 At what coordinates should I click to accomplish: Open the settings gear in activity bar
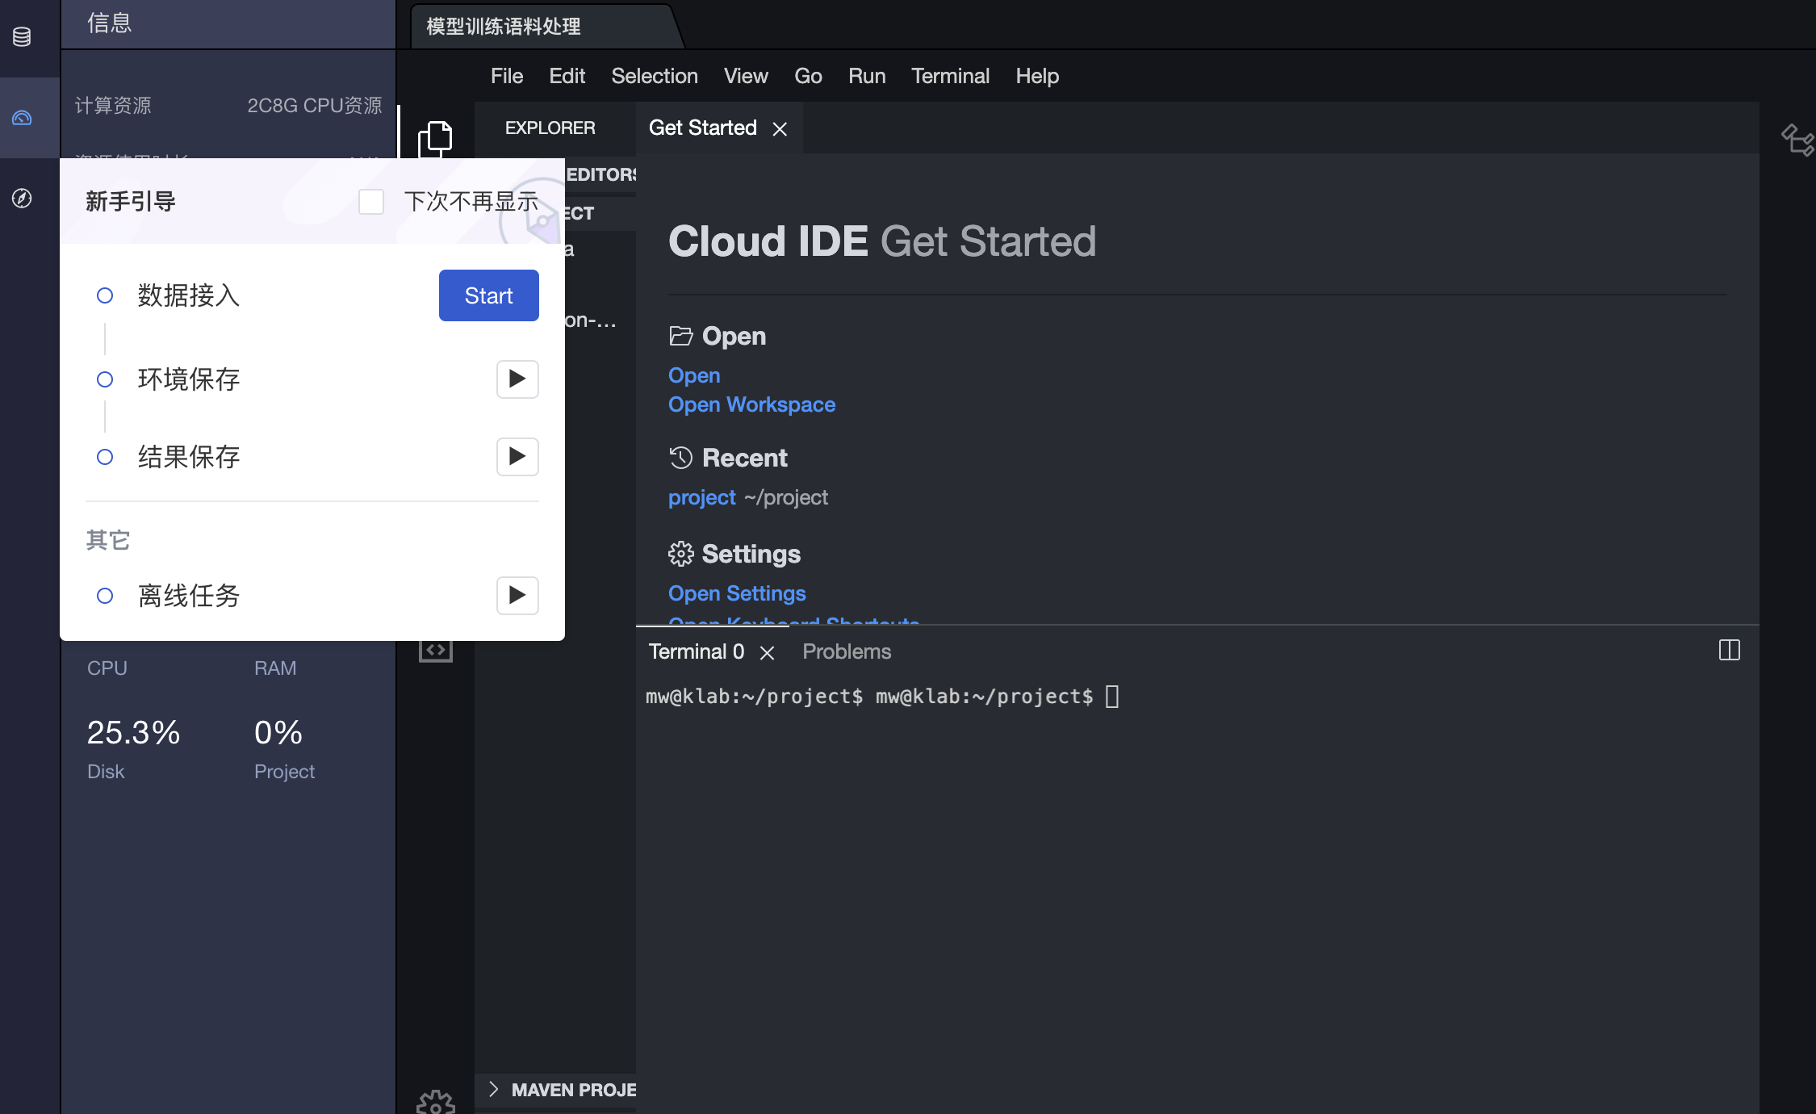pyautogui.click(x=435, y=1102)
